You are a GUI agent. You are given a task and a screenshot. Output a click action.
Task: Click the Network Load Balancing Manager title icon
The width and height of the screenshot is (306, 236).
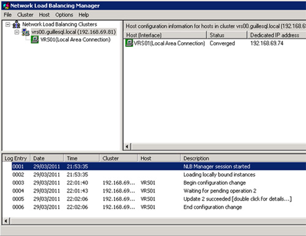[x=6, y=6]
